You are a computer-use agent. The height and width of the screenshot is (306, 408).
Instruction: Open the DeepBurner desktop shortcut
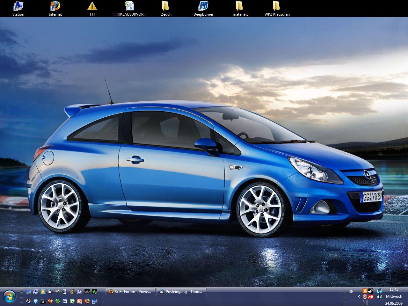(203, 6)
